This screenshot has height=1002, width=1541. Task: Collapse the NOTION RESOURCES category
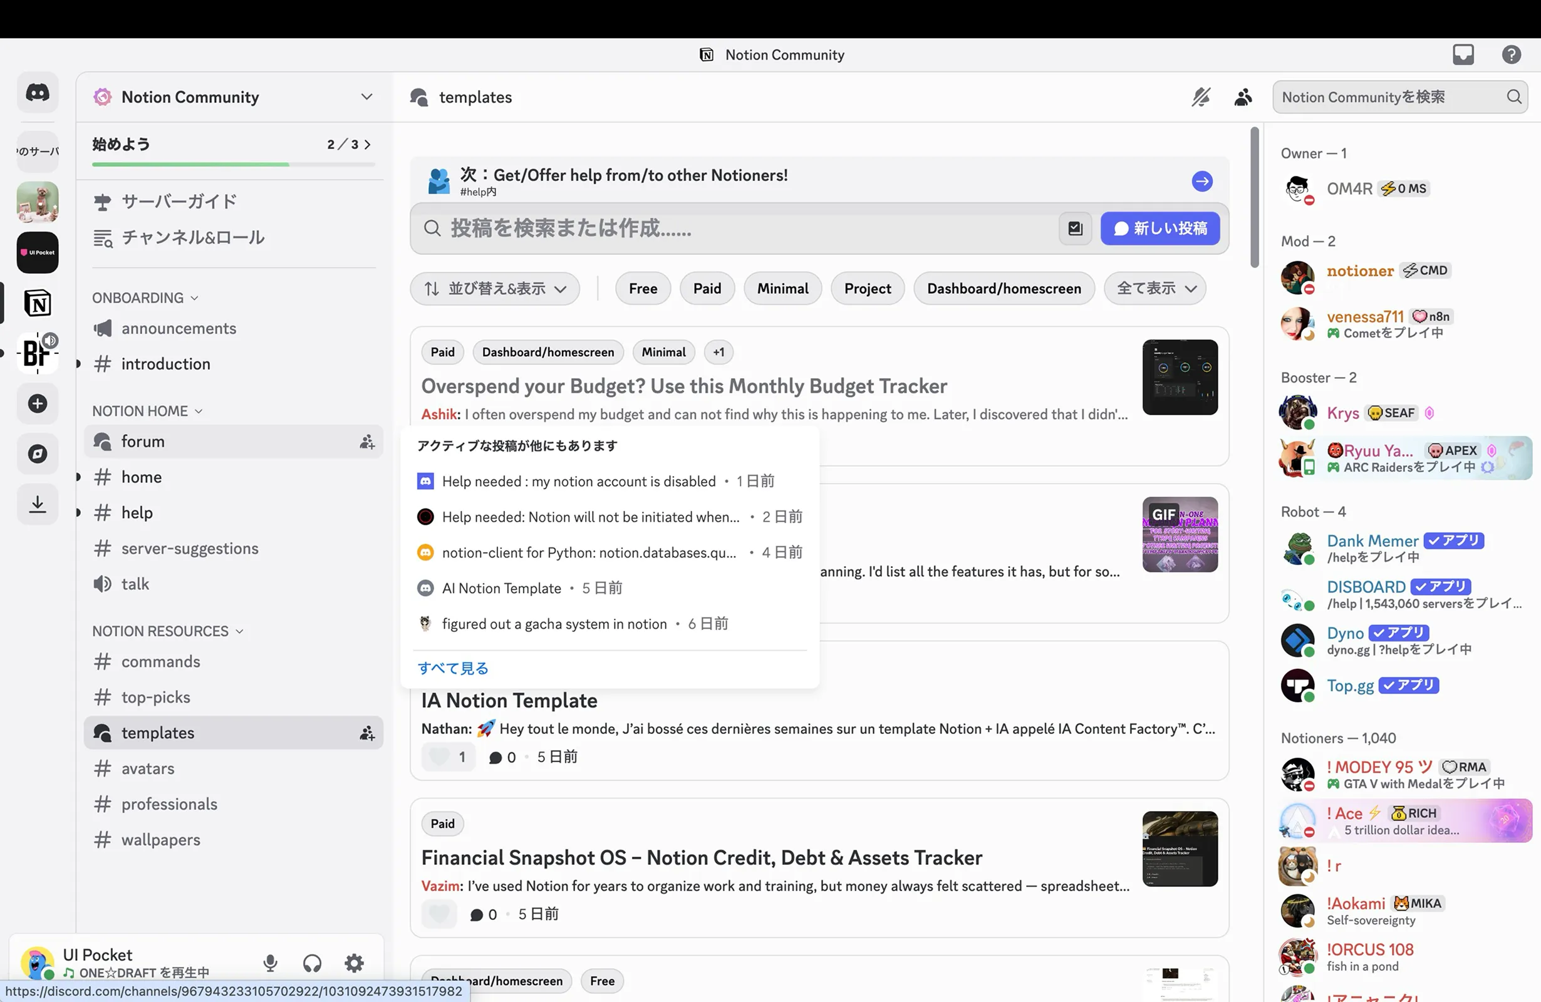click(x=168, y=631)
